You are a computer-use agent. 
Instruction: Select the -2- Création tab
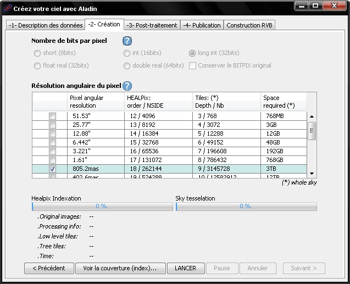104,24
